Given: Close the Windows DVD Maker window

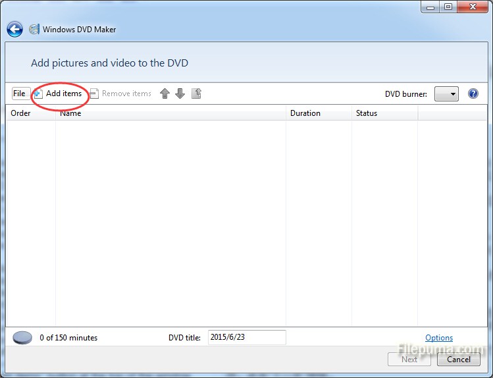Looking at the screenshot, I should [473, 7].
